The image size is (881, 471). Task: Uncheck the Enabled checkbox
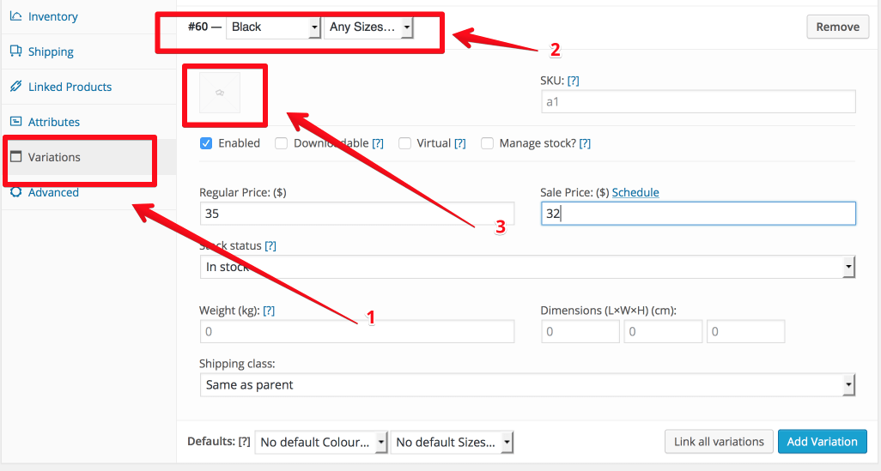coord(206,143)
